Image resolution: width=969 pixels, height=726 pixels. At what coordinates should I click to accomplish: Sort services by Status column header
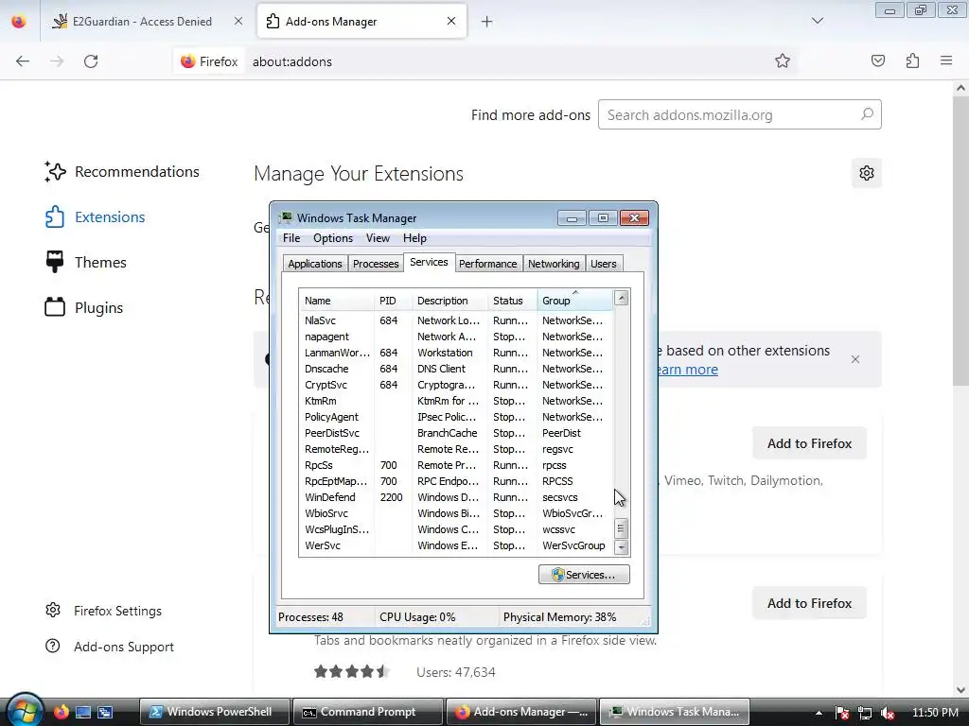pos(512,301)
